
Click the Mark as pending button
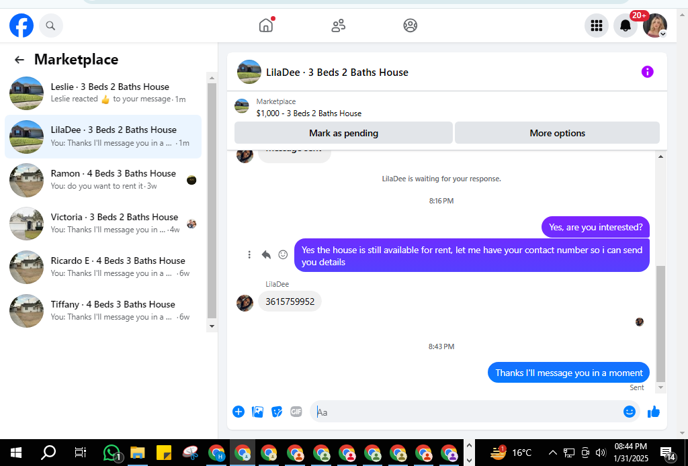(x=343, y=133)
